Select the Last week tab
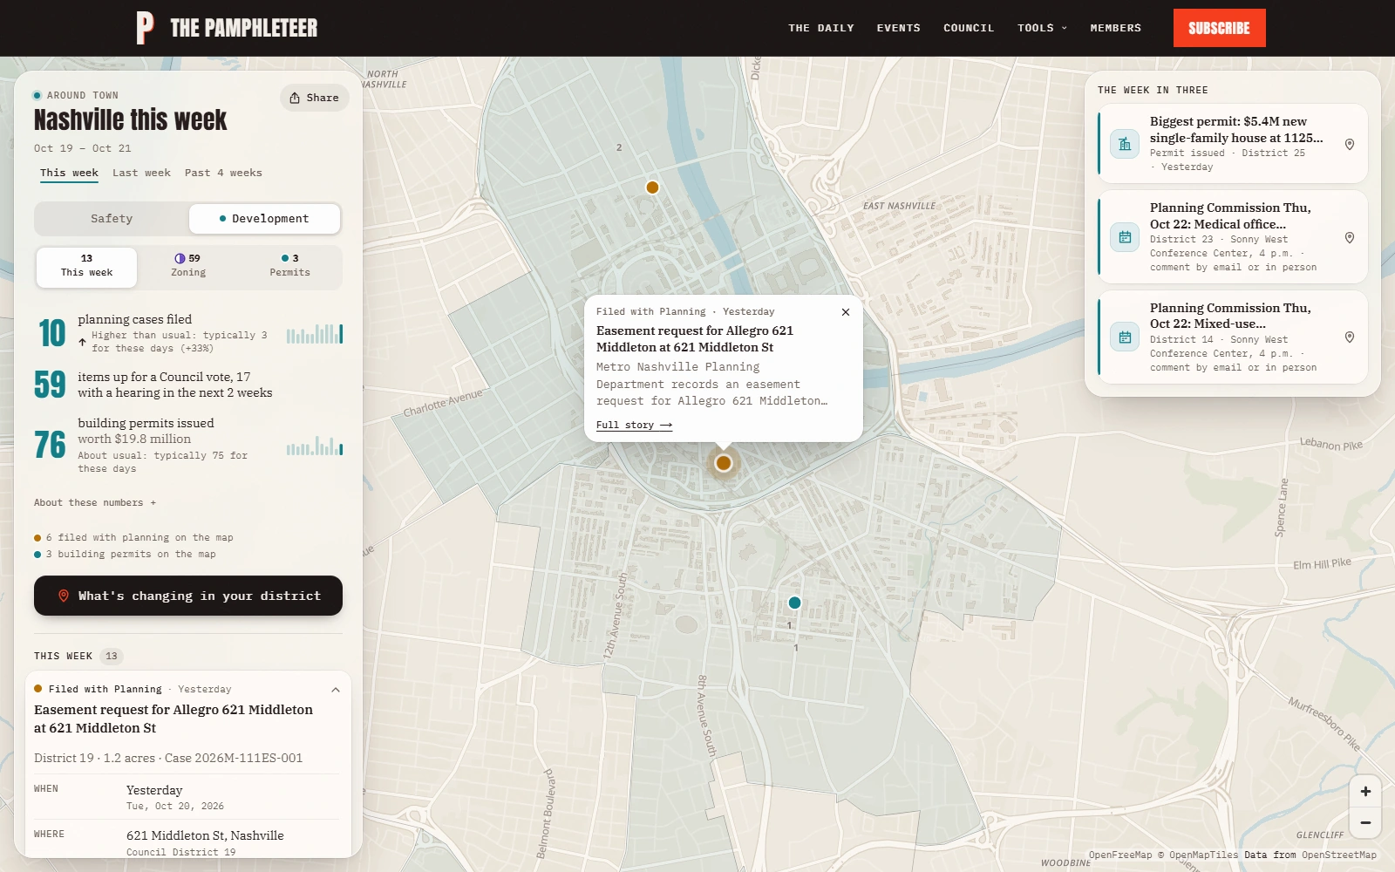This screenshot has height=872, width=1395. pos(141,173)
